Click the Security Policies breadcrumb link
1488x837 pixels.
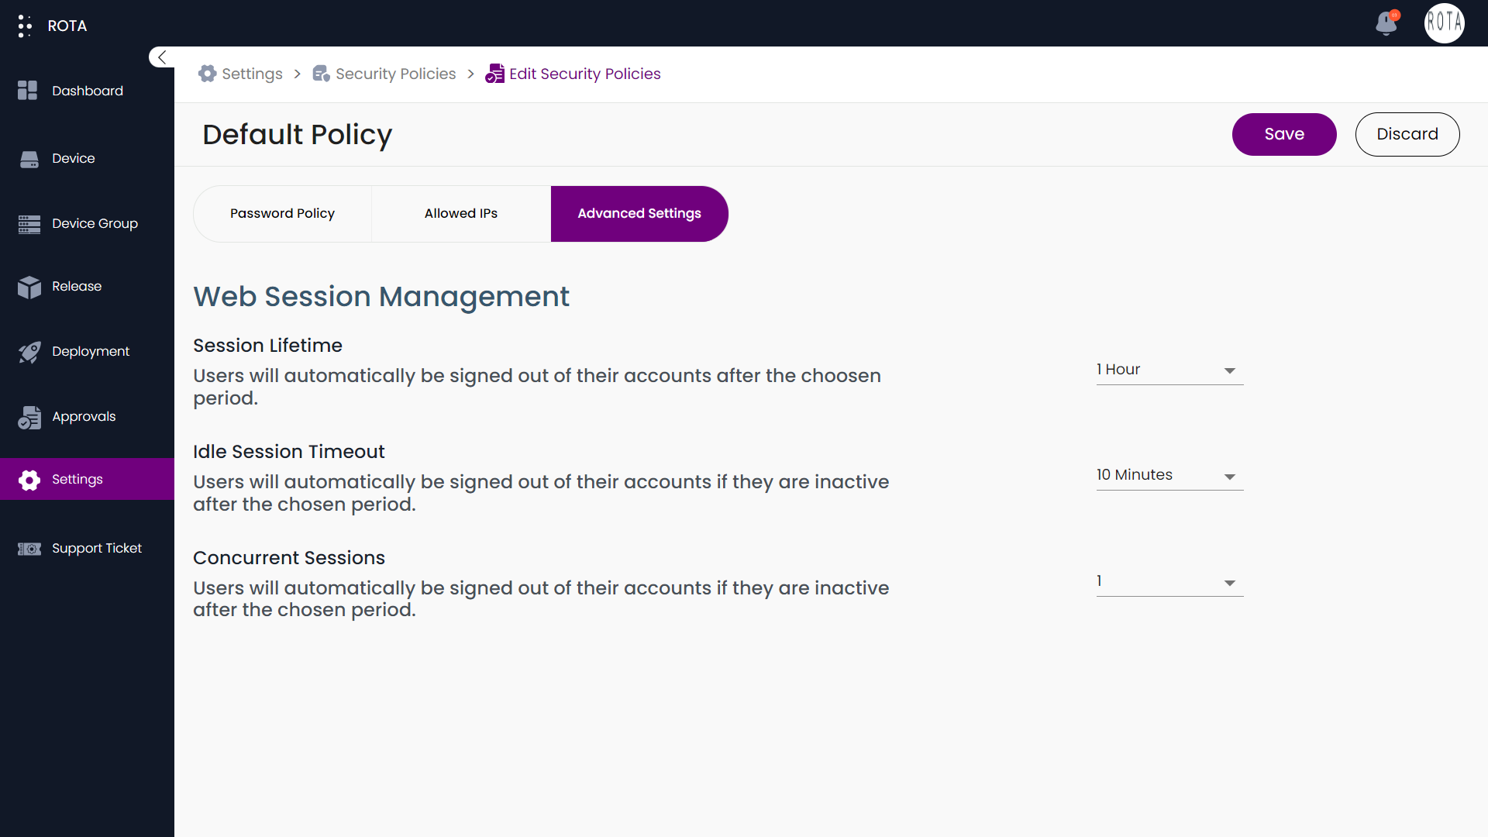point(397,74)
